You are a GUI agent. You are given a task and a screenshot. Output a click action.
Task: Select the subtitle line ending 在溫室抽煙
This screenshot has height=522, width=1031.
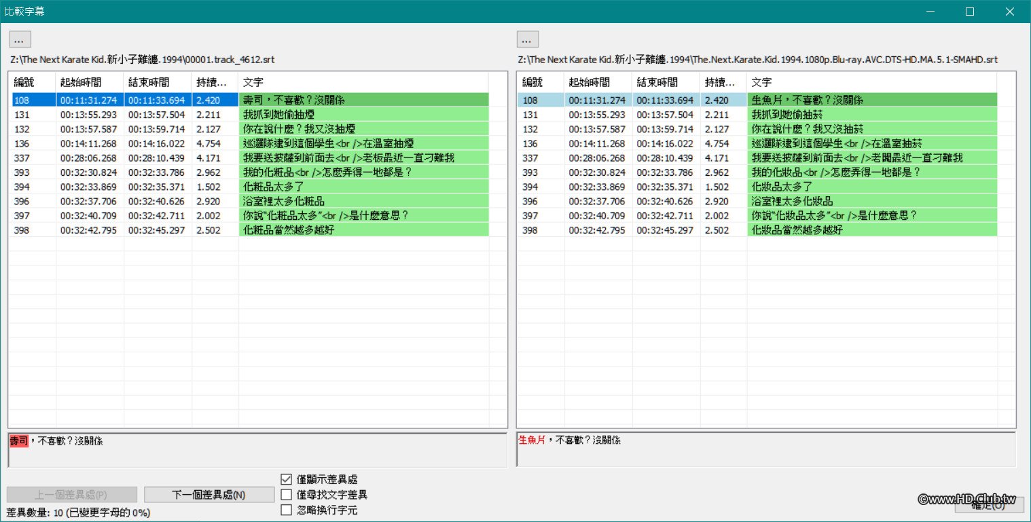[x=363, y=143]
